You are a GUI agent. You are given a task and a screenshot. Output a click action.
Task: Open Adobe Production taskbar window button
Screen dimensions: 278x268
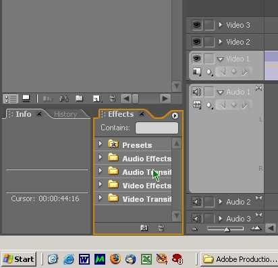pyautogui.click(x=240, y=259)
